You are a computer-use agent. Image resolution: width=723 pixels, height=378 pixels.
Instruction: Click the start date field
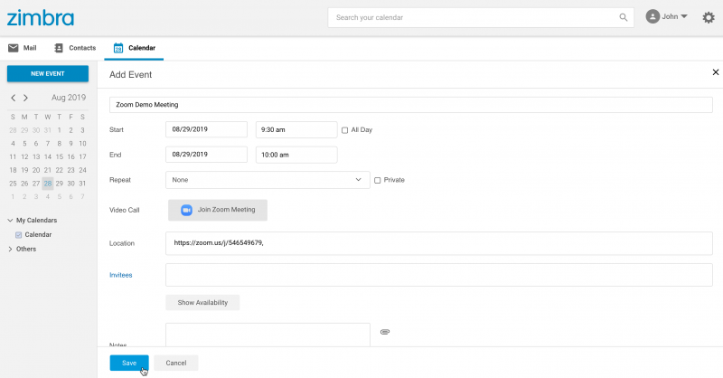coord(207,129)
